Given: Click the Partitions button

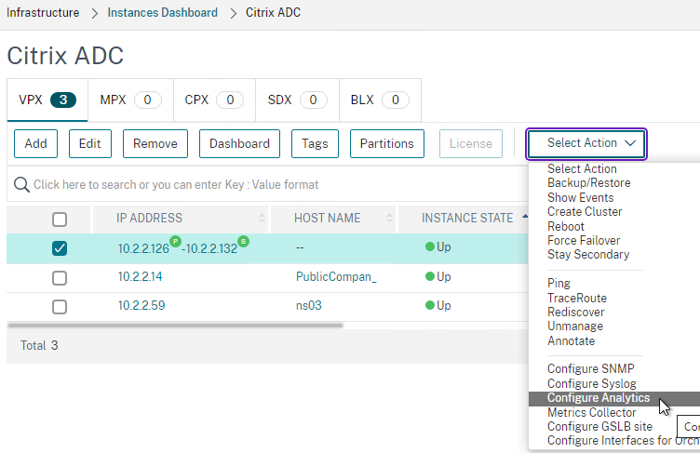Looking at the screenshot, I should click(x=386, y=143).
